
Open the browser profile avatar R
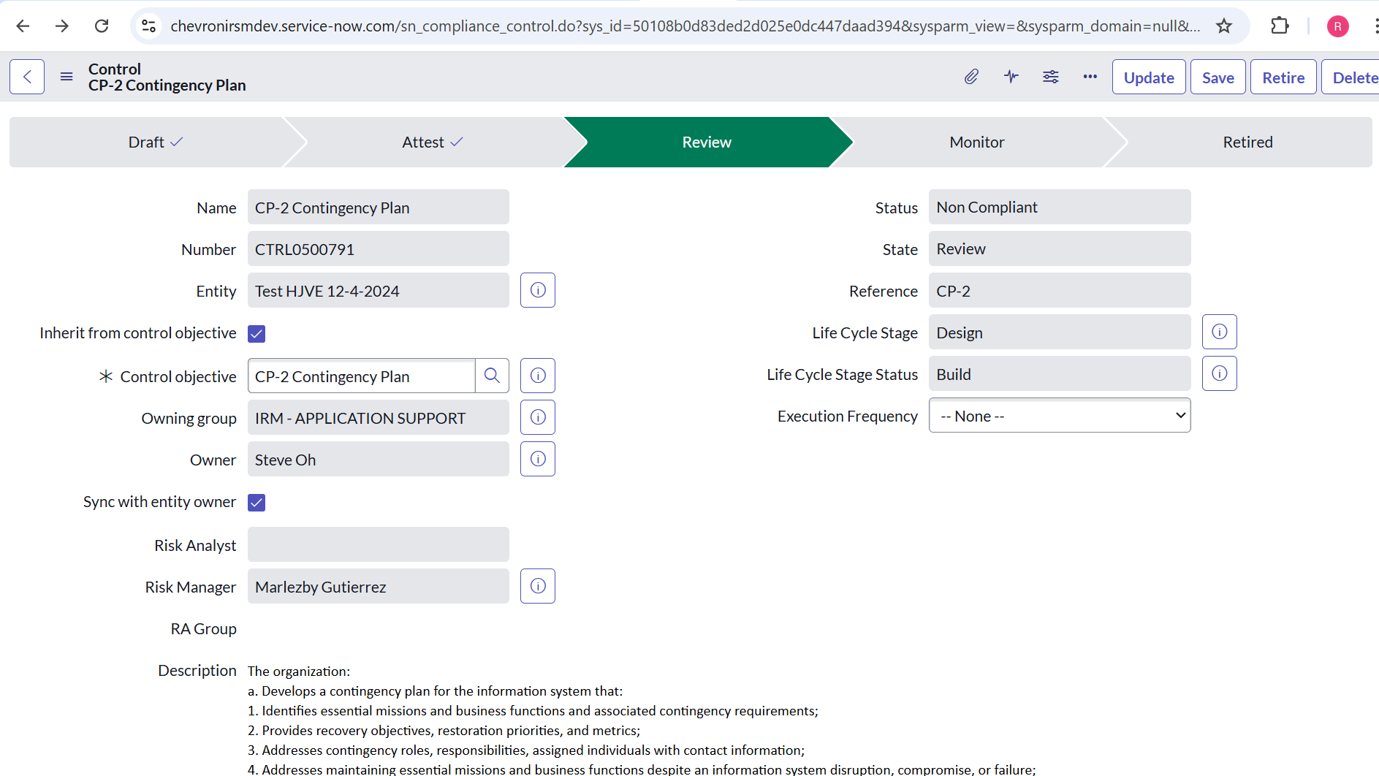(1338, 26)
